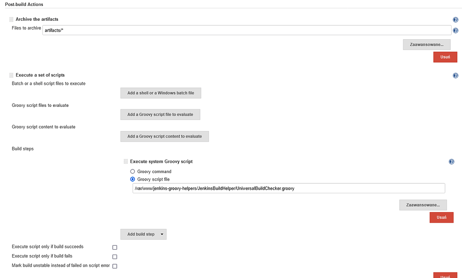The width and height of the screenshot is (462, 278).
Task: Open help beside Files to archive field
Action: 455,30
